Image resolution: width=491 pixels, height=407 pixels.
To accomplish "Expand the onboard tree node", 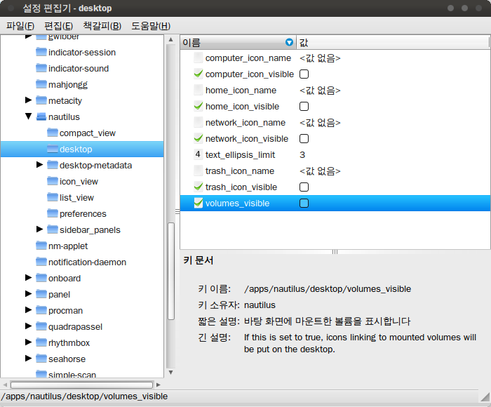I will click(29, 278).
